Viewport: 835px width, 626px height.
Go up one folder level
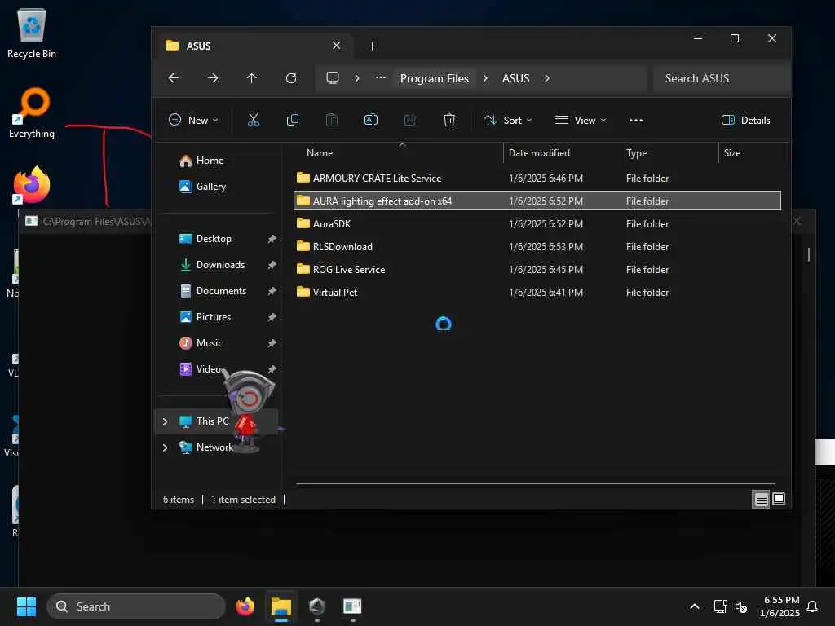[x=252, y=78]
